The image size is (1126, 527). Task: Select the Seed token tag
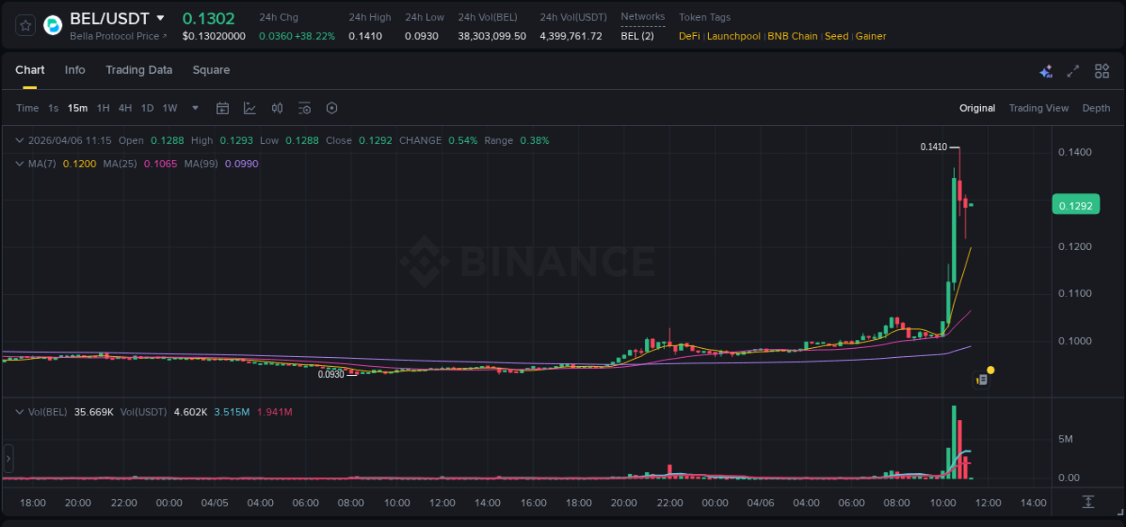837,36
